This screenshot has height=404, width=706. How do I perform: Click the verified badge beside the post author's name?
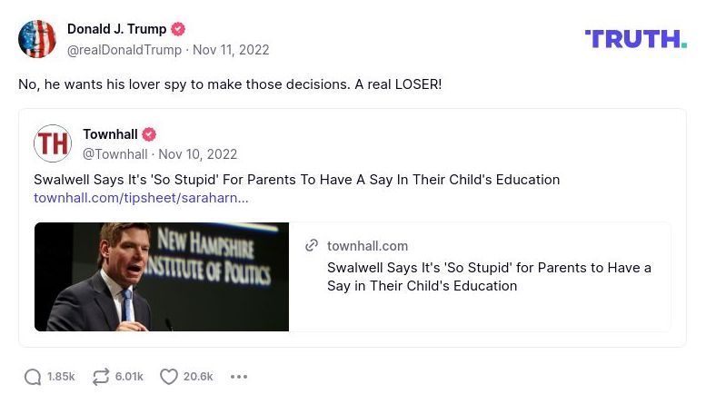click(179, 29)
